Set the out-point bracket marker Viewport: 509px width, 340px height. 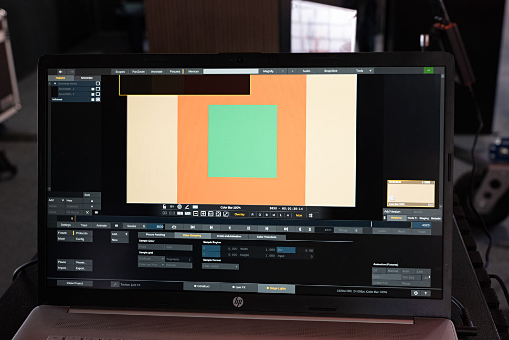click(x=310, y=229)
